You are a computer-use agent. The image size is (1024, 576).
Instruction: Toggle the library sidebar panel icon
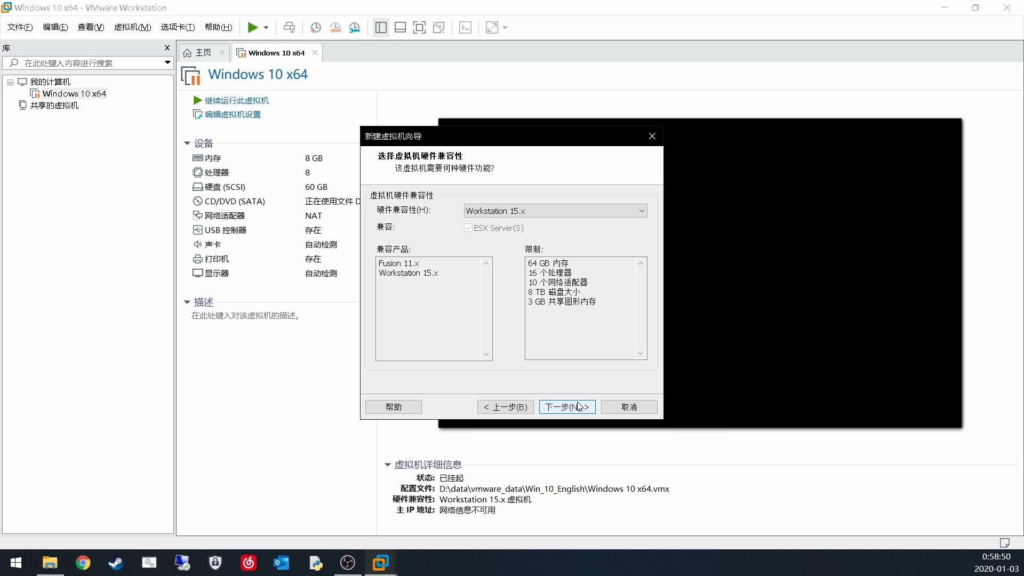381,27
